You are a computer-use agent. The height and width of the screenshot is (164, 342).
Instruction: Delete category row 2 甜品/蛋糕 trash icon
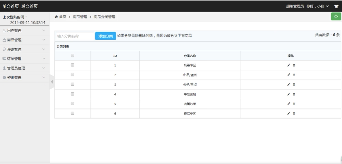tap(294, 75)
